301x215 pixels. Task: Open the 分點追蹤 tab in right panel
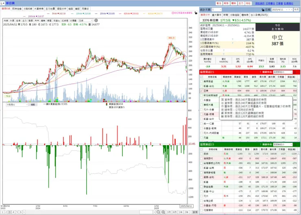[235, 15]
